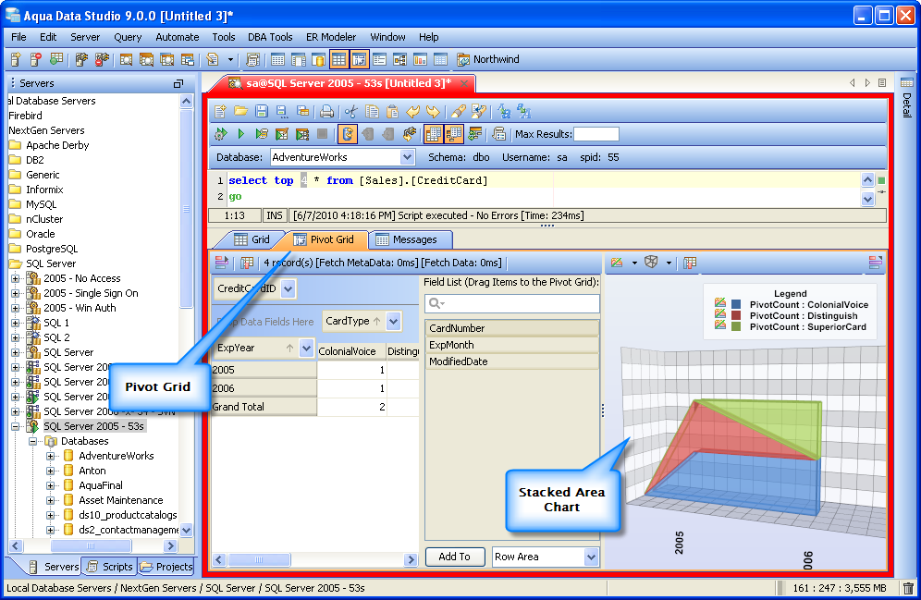This screenshot has height=600, width=921.
Task: Toggle the grid results display button
Action: click(434, 134)
